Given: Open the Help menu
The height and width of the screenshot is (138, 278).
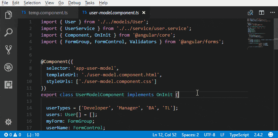Looking at the screenshot, I should click(x=104, y=3).
